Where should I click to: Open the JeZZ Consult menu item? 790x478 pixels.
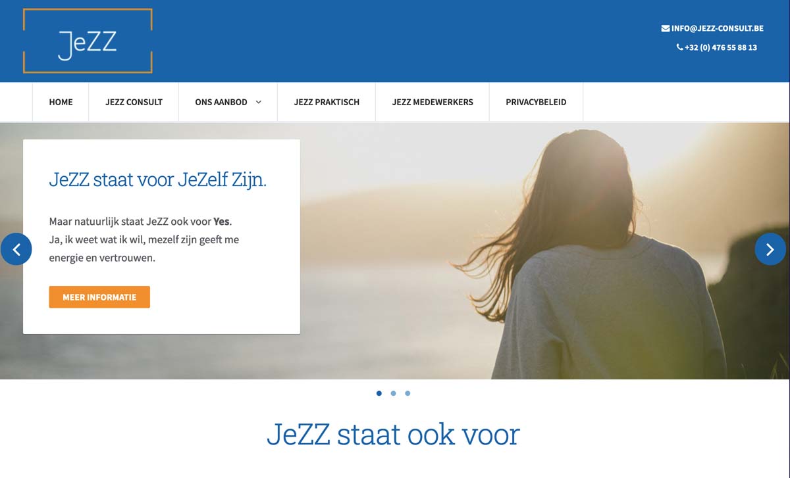[x=134, y=102]
